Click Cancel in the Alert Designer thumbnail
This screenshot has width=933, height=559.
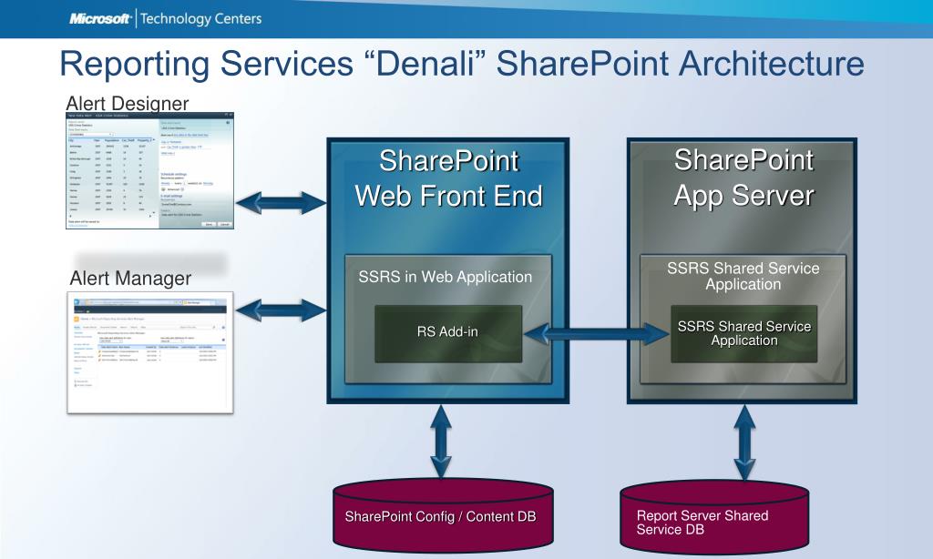pos(225,224)
